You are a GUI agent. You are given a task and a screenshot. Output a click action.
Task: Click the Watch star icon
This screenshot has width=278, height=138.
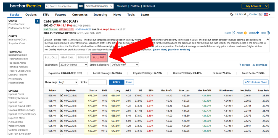coord(258,33)
